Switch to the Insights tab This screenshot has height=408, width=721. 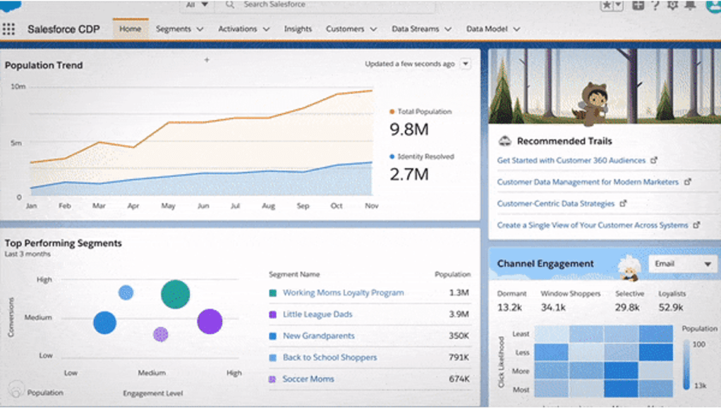tap(298, 30)
